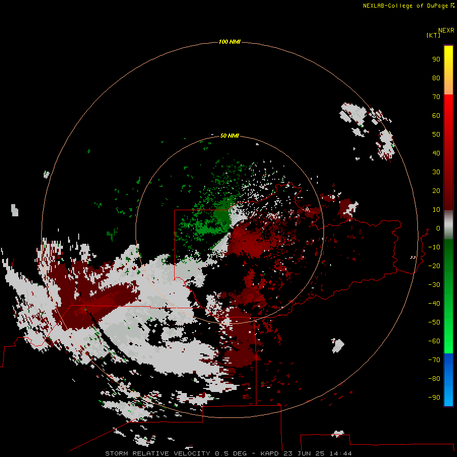Click the -50 value on velocity scale
This screenshot has height=457, width=457.
click(434, 322)
